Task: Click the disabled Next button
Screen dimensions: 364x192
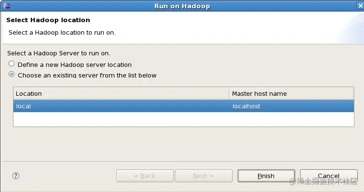Action: 204,176
